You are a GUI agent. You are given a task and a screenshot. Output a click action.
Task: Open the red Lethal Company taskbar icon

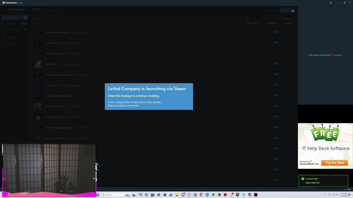(256, 195)
